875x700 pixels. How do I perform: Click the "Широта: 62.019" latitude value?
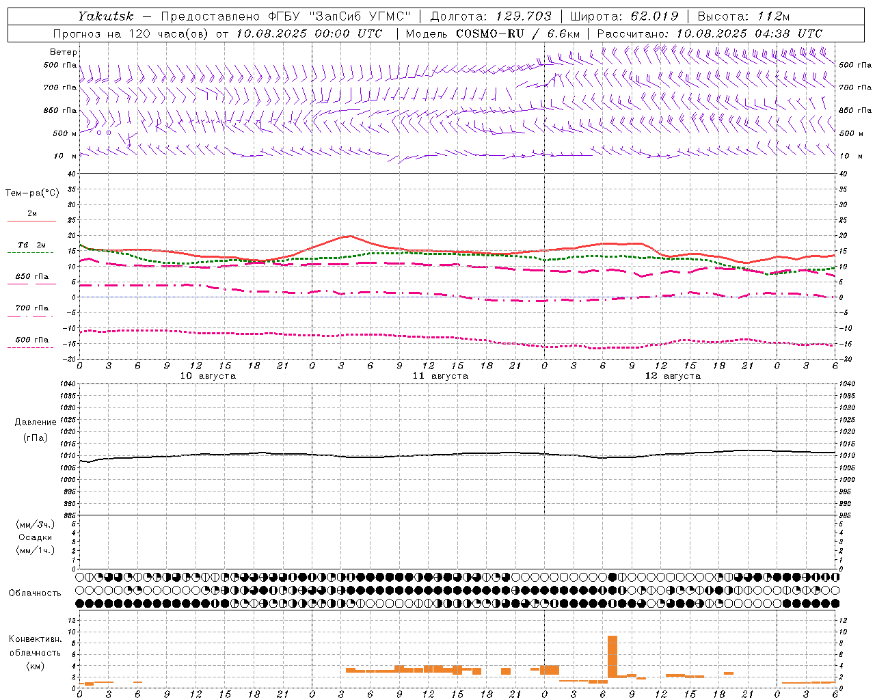click(624, 16)
